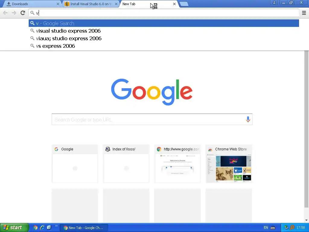Close the New Tab tab
The width and height of the screenshot is (309, 232).
point(174,4)
